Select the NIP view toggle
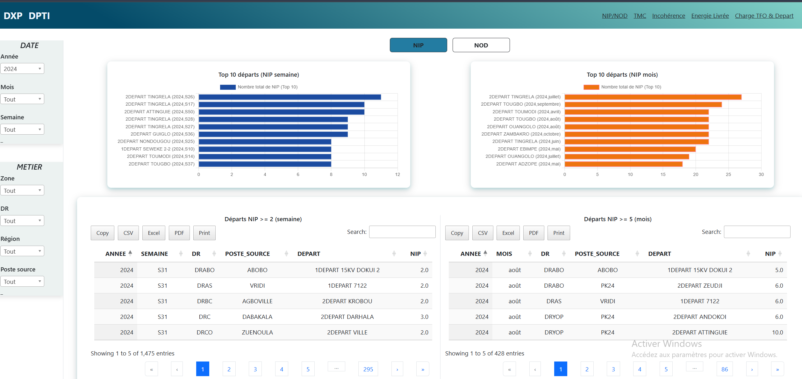The height and width of the screenshot is (379, 802). click(418, 45)
